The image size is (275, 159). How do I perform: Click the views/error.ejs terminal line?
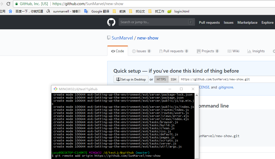121,116
